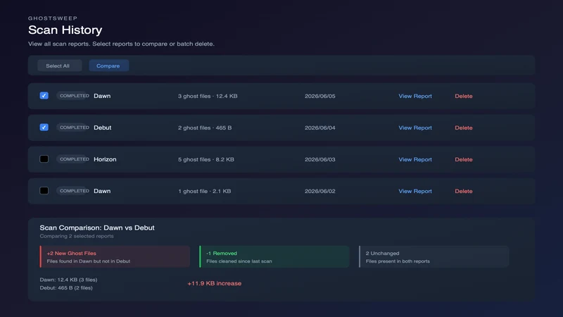Click '2 ghost files · 465 B' text
563x317 pixels.
pyautogui.click(x=205, y=128)
